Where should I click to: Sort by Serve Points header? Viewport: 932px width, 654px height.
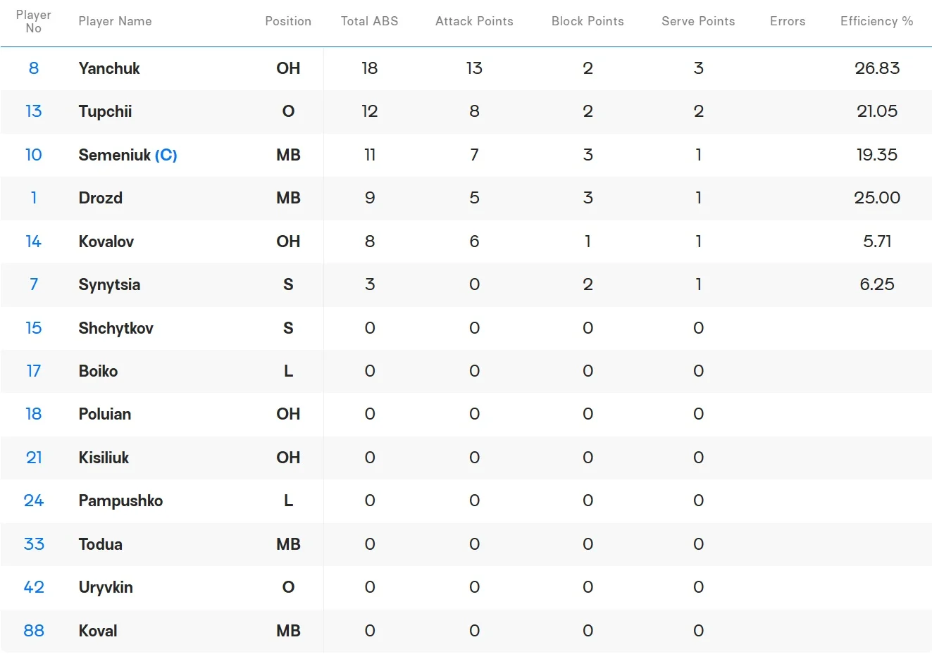click(x=698, y=21)
